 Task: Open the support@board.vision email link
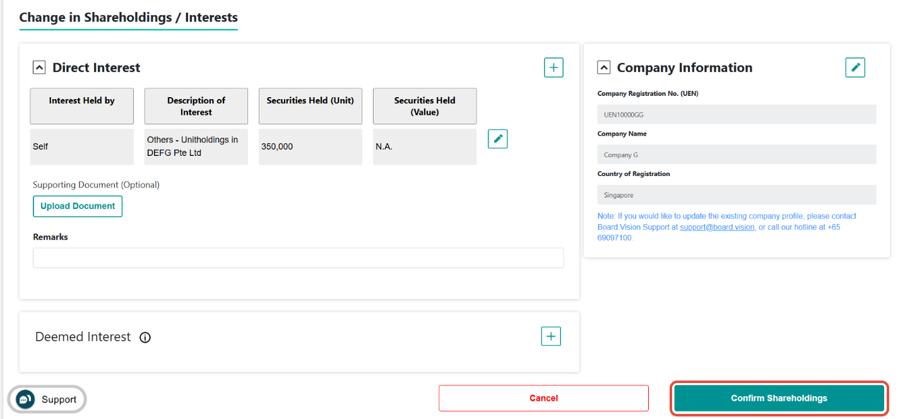[x=717, y=227]
